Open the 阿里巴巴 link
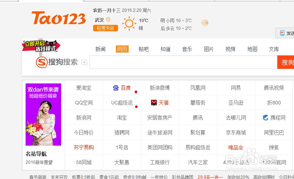294x179 pixels. click(x=274, y=133)
